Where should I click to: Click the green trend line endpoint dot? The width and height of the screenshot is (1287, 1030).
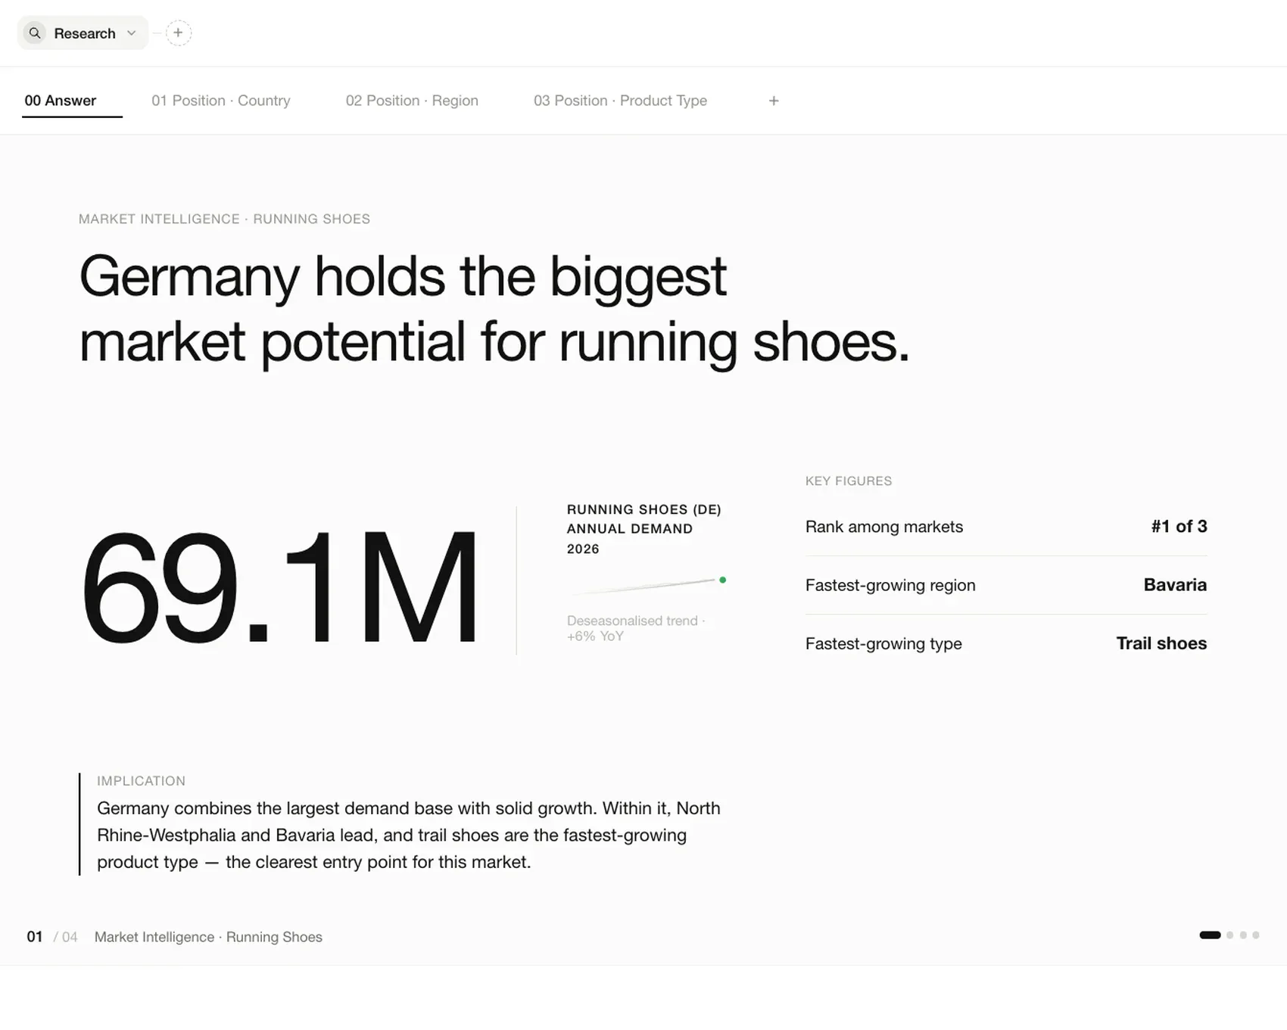point(722,580)
